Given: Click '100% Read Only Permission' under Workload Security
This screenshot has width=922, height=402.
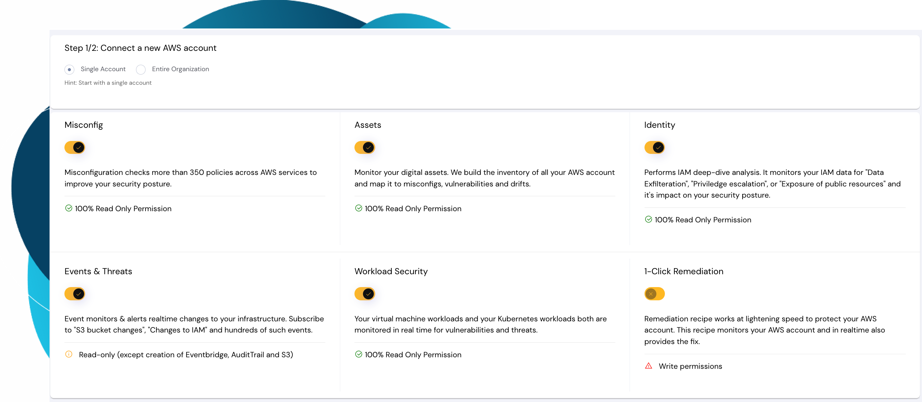Looking at the screenshot, I should pyautogui.click(x=413, y=355).
